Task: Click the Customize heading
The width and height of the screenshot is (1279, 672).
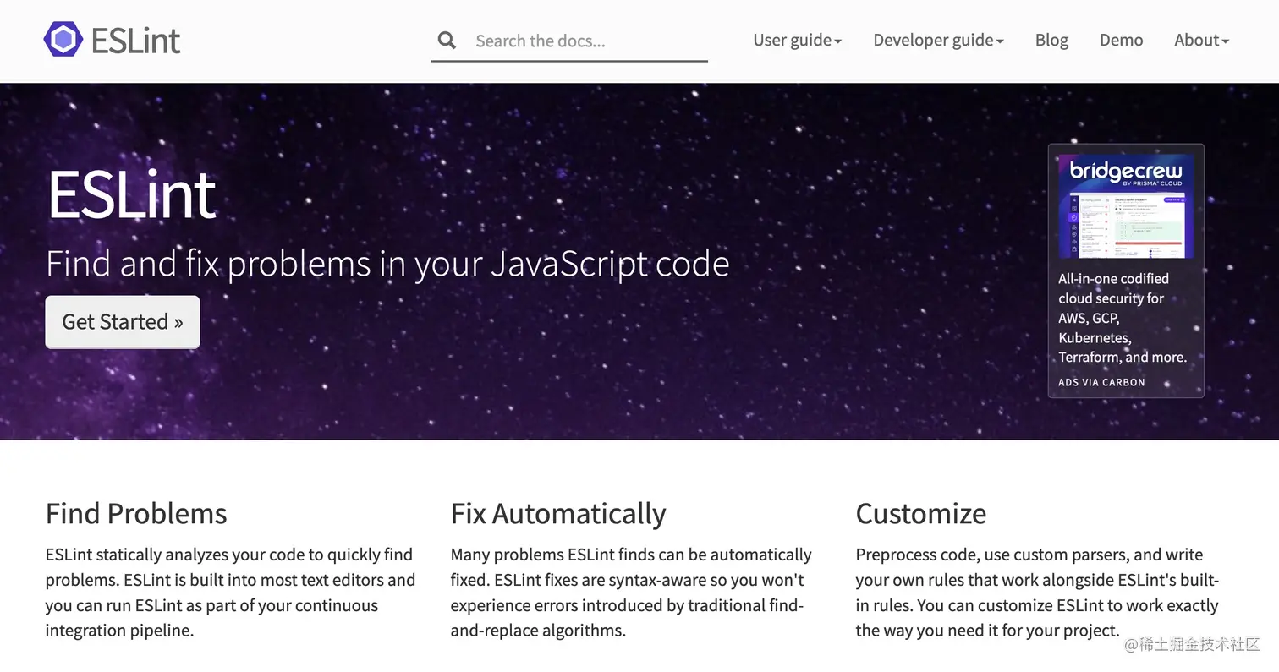Action: [920, 513]
